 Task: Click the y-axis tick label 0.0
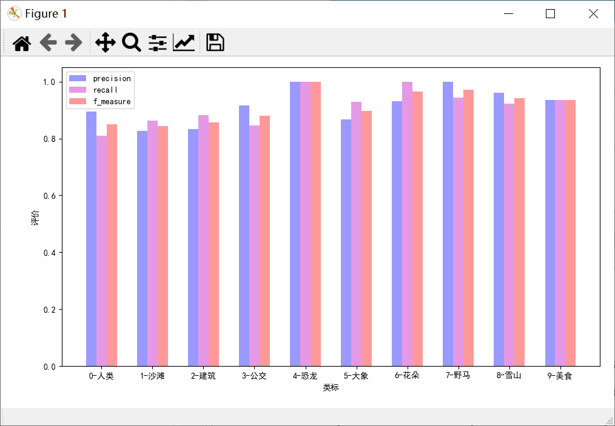click(x=49, y=367)
